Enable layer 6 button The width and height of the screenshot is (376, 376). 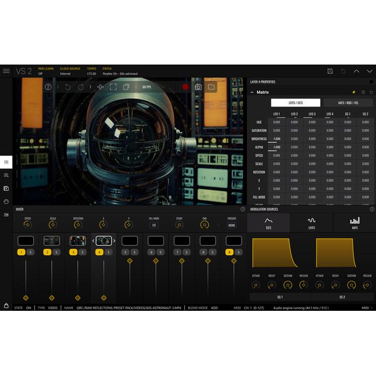pos(151,252)
